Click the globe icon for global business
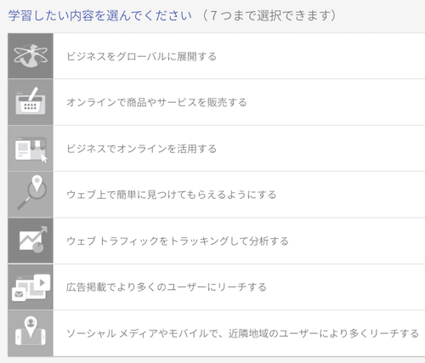Viewport: 425px width, 363px height. (x=31, y=56)
